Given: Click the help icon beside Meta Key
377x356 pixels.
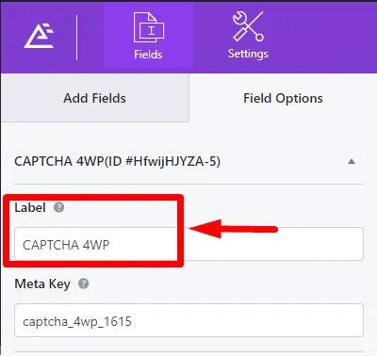Looking at the screenshot, I should tap(83, 283).
